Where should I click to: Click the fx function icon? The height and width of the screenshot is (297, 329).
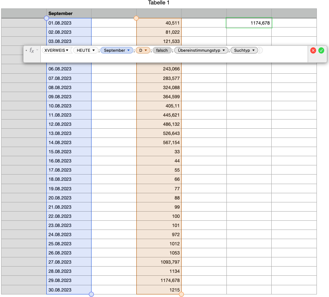(32, 50)
